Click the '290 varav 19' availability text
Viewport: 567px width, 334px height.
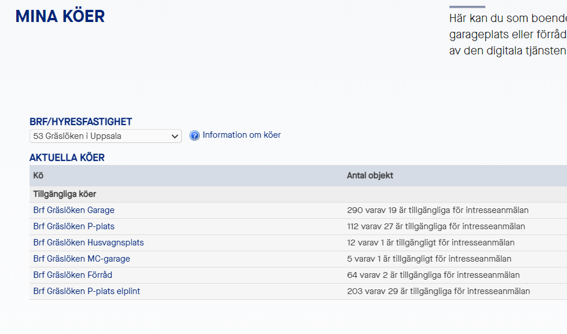pos(437,210)
